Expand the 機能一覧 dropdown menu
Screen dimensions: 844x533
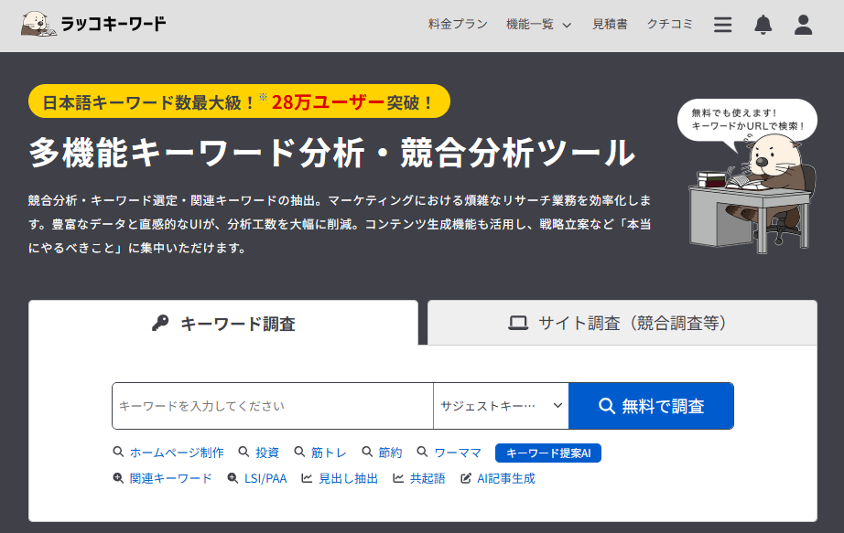click(538, 25)
